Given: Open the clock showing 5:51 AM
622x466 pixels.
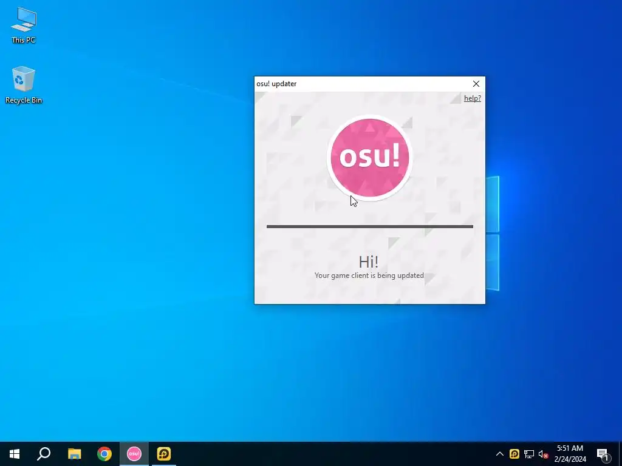Looking at the screenshot, I should (x=570, y=454).
